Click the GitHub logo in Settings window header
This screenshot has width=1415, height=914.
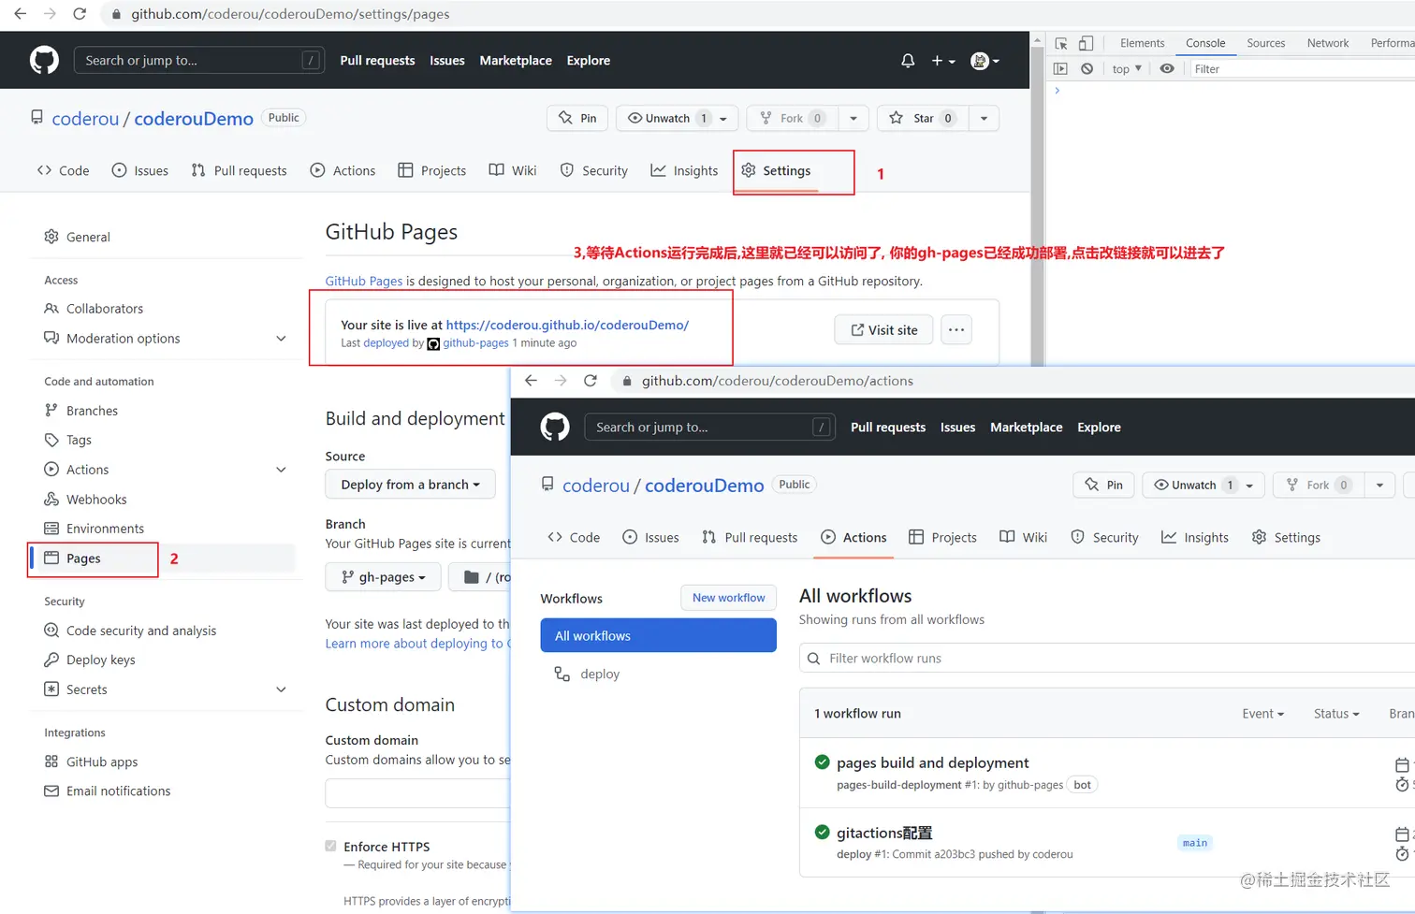click(44, 61)
